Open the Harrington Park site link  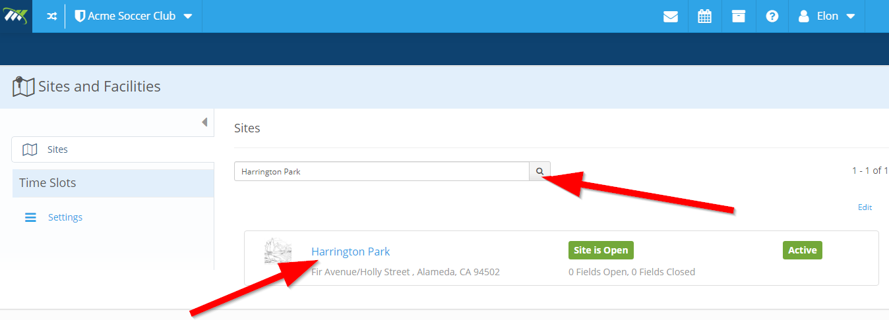pos(351,252)
